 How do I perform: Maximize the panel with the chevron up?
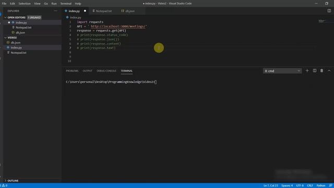pos(329,70)
